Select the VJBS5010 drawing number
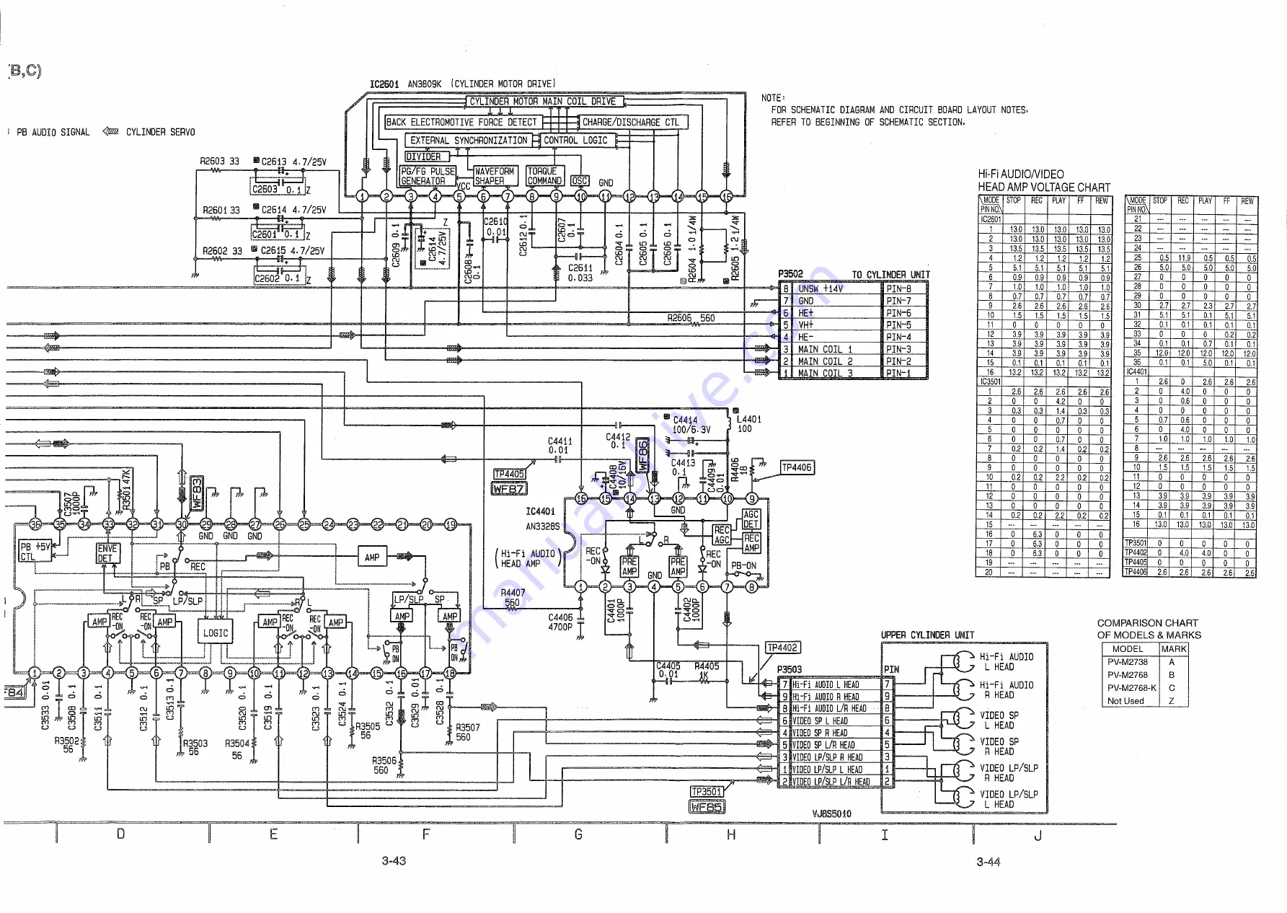Viewport: 1287px width, 913px height. pyautogui.click(x=831, y=813)
